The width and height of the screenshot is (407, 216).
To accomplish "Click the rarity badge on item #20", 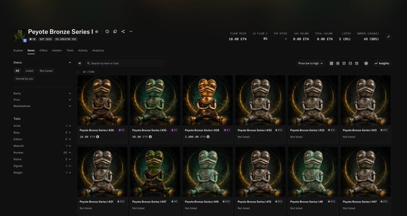I will 227,130.
